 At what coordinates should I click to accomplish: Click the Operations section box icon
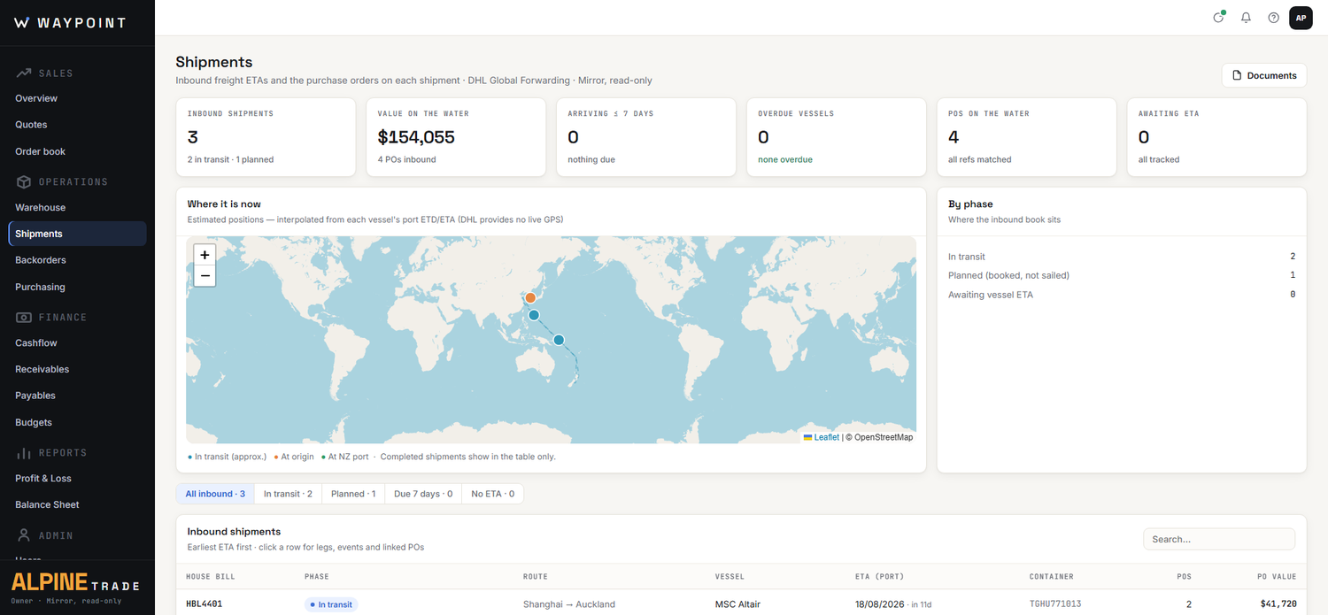(24, 181)
